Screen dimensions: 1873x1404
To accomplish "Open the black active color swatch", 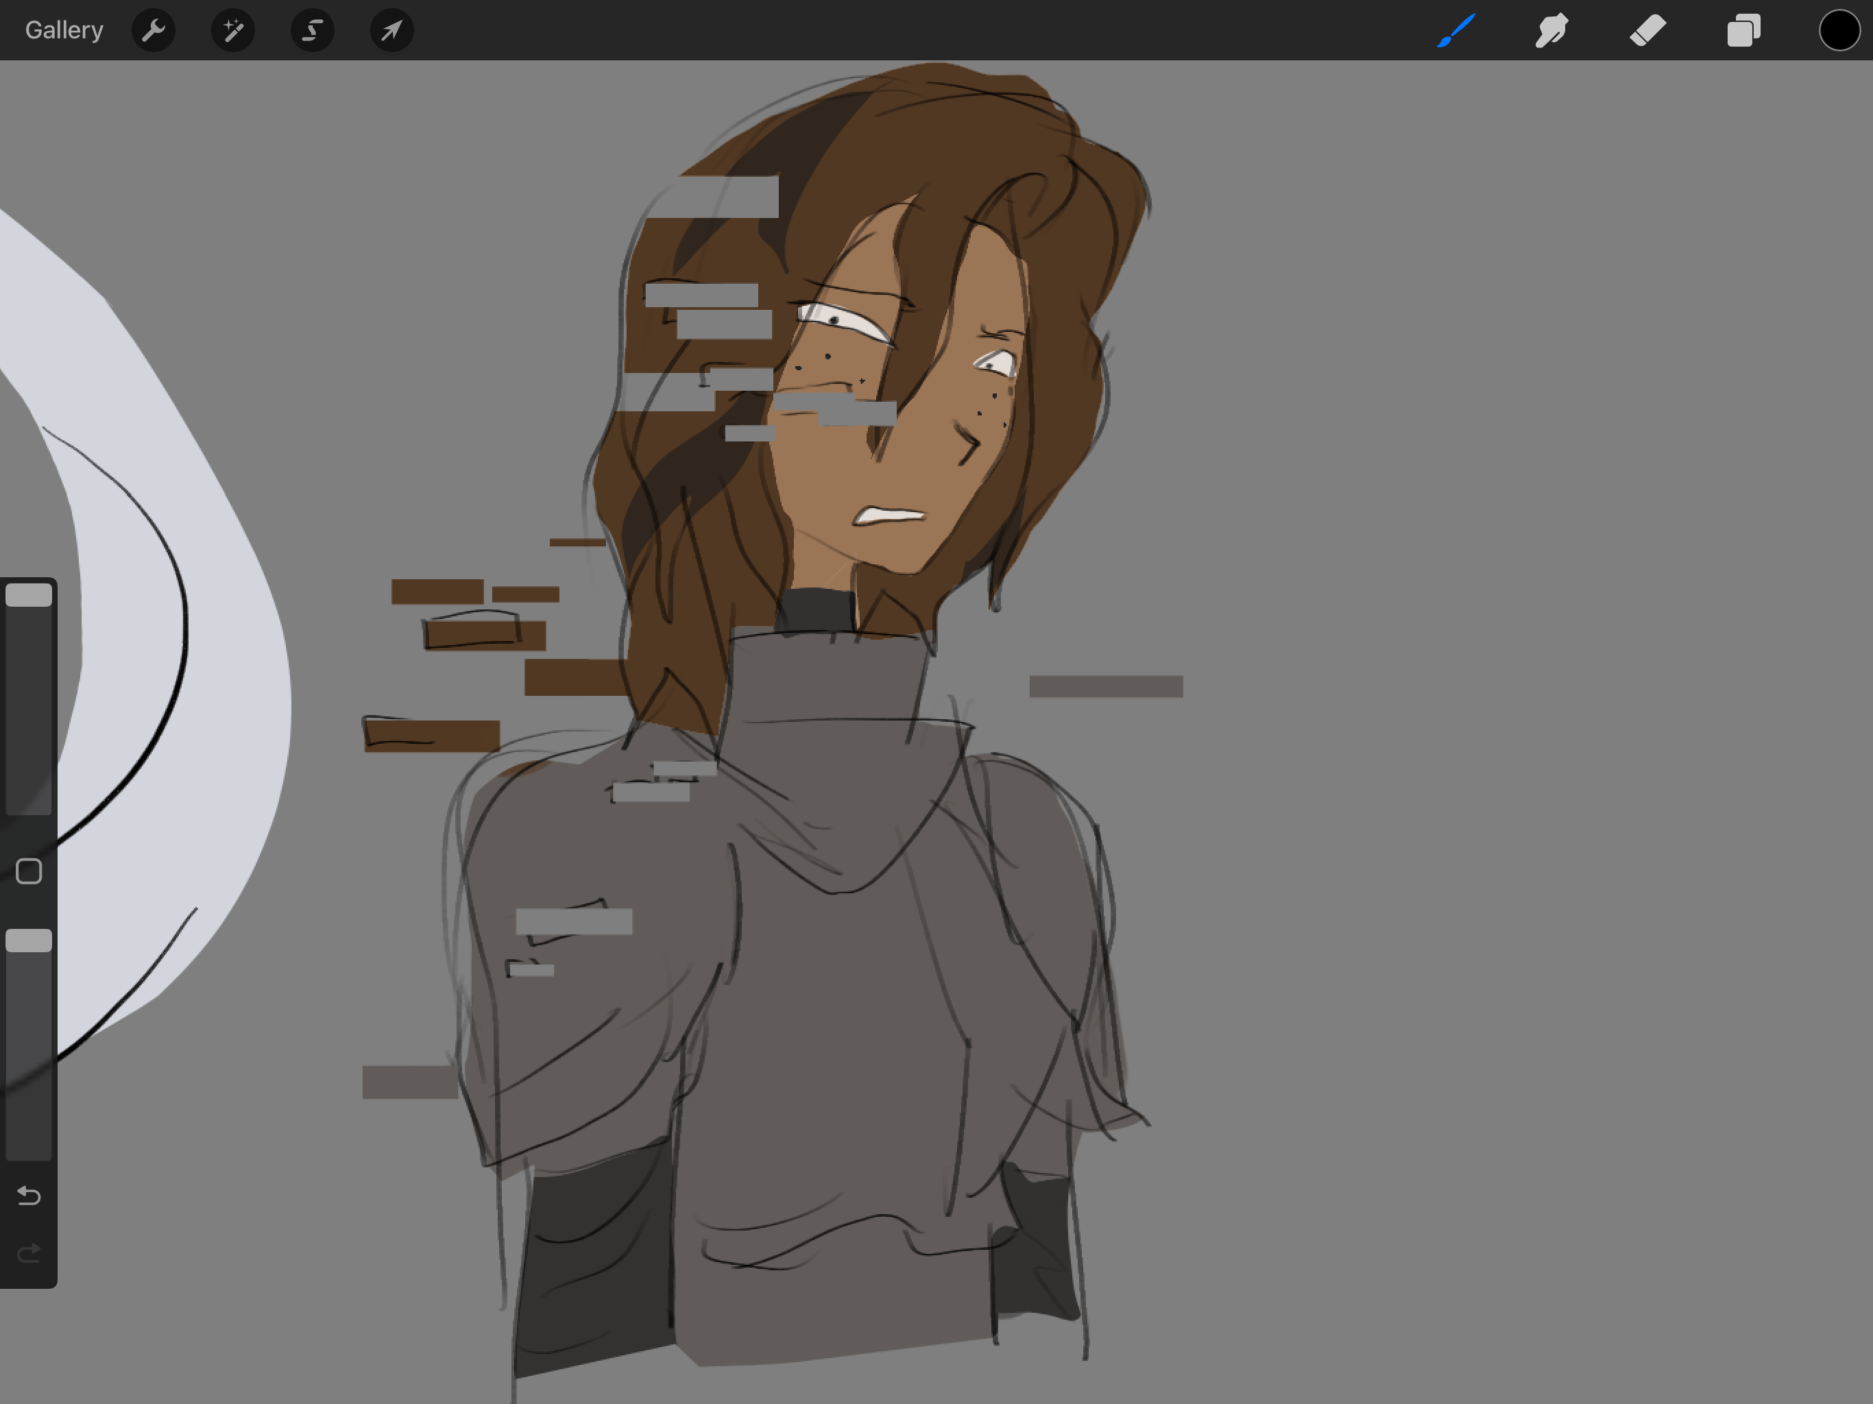I will coord(1839,30).
